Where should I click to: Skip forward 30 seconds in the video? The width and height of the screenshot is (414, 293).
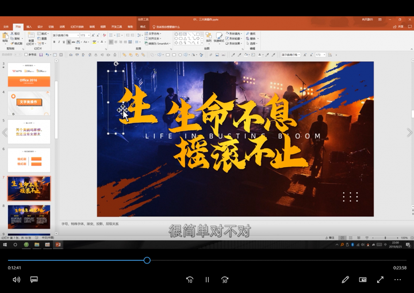click(x=225, y=280)
